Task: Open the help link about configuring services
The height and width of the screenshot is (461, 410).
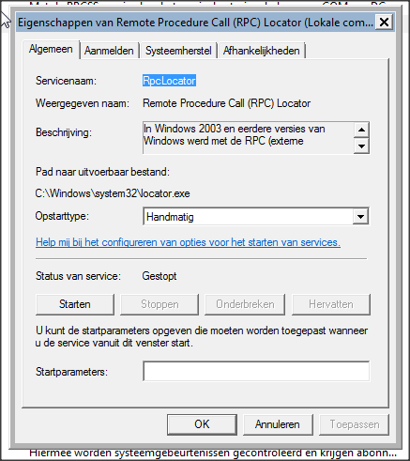Action: coord(188,242)
